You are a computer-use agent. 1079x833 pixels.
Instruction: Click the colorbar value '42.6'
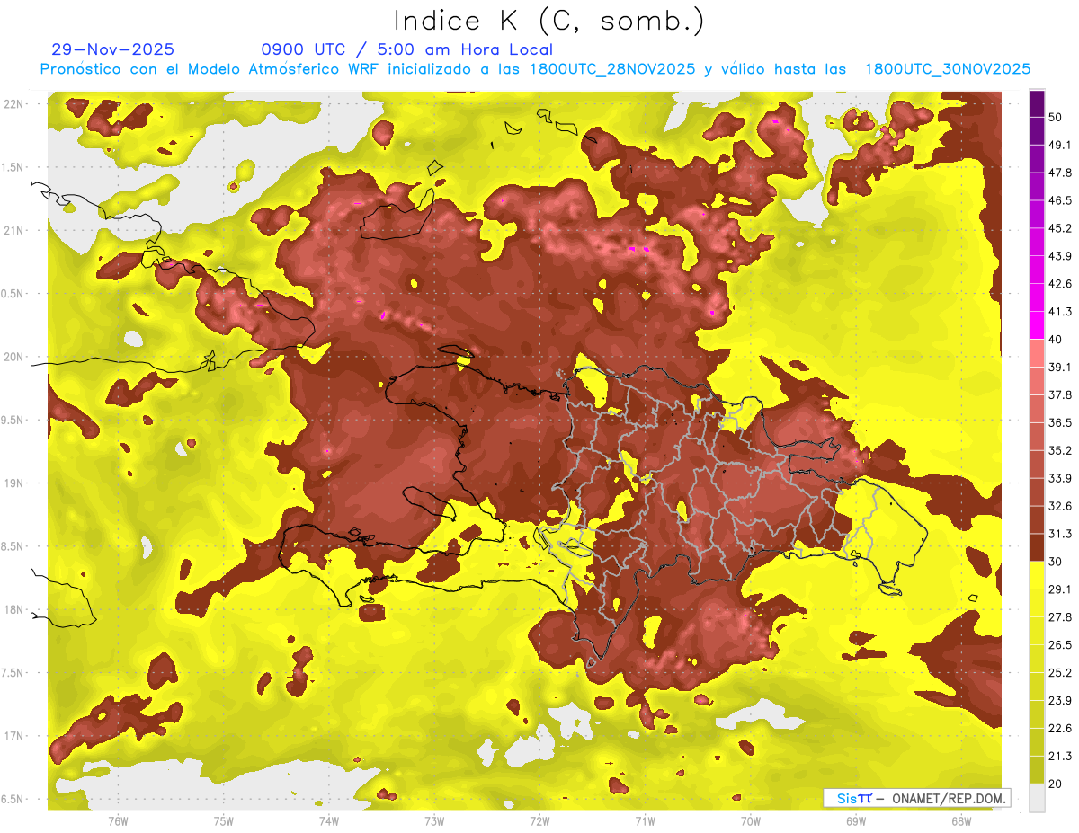(1060, 284)
